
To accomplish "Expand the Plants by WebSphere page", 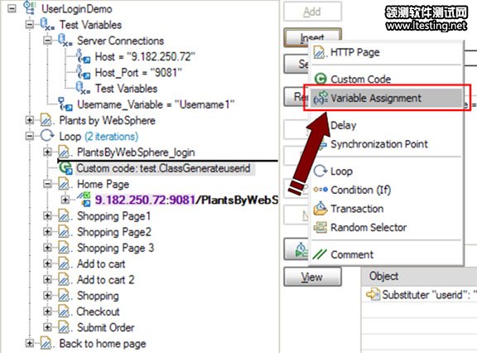I will (x=30, y=120).
